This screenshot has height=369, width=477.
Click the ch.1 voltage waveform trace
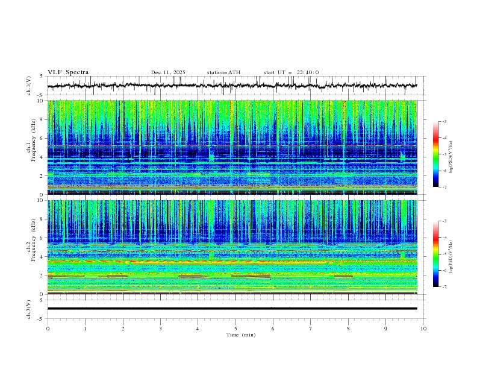pos(232,86)
